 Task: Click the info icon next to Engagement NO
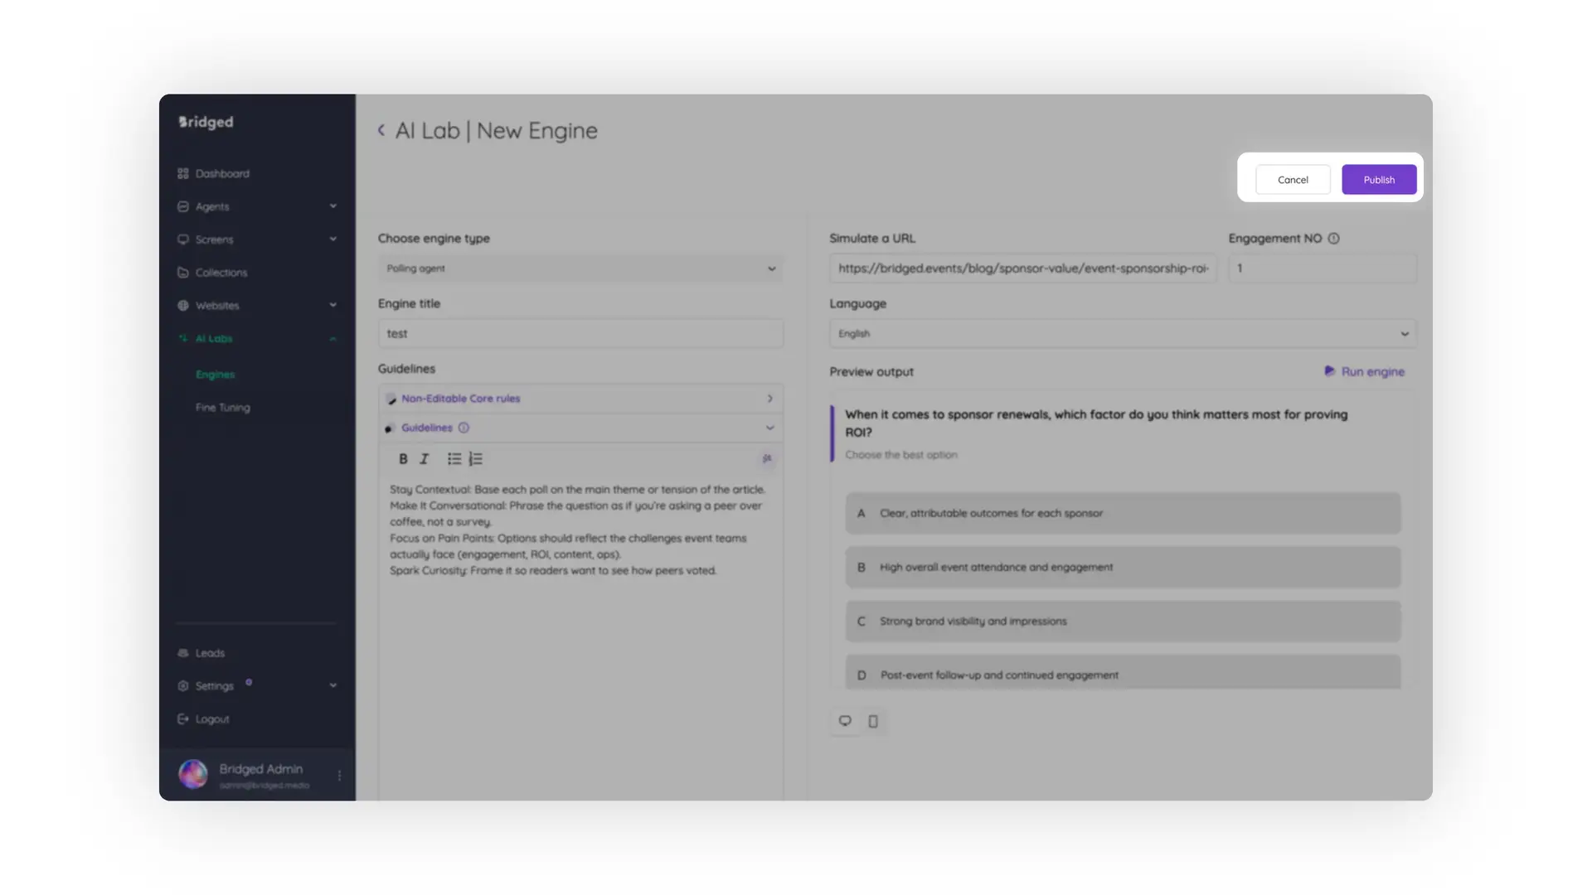click(x=1333, y=238)
